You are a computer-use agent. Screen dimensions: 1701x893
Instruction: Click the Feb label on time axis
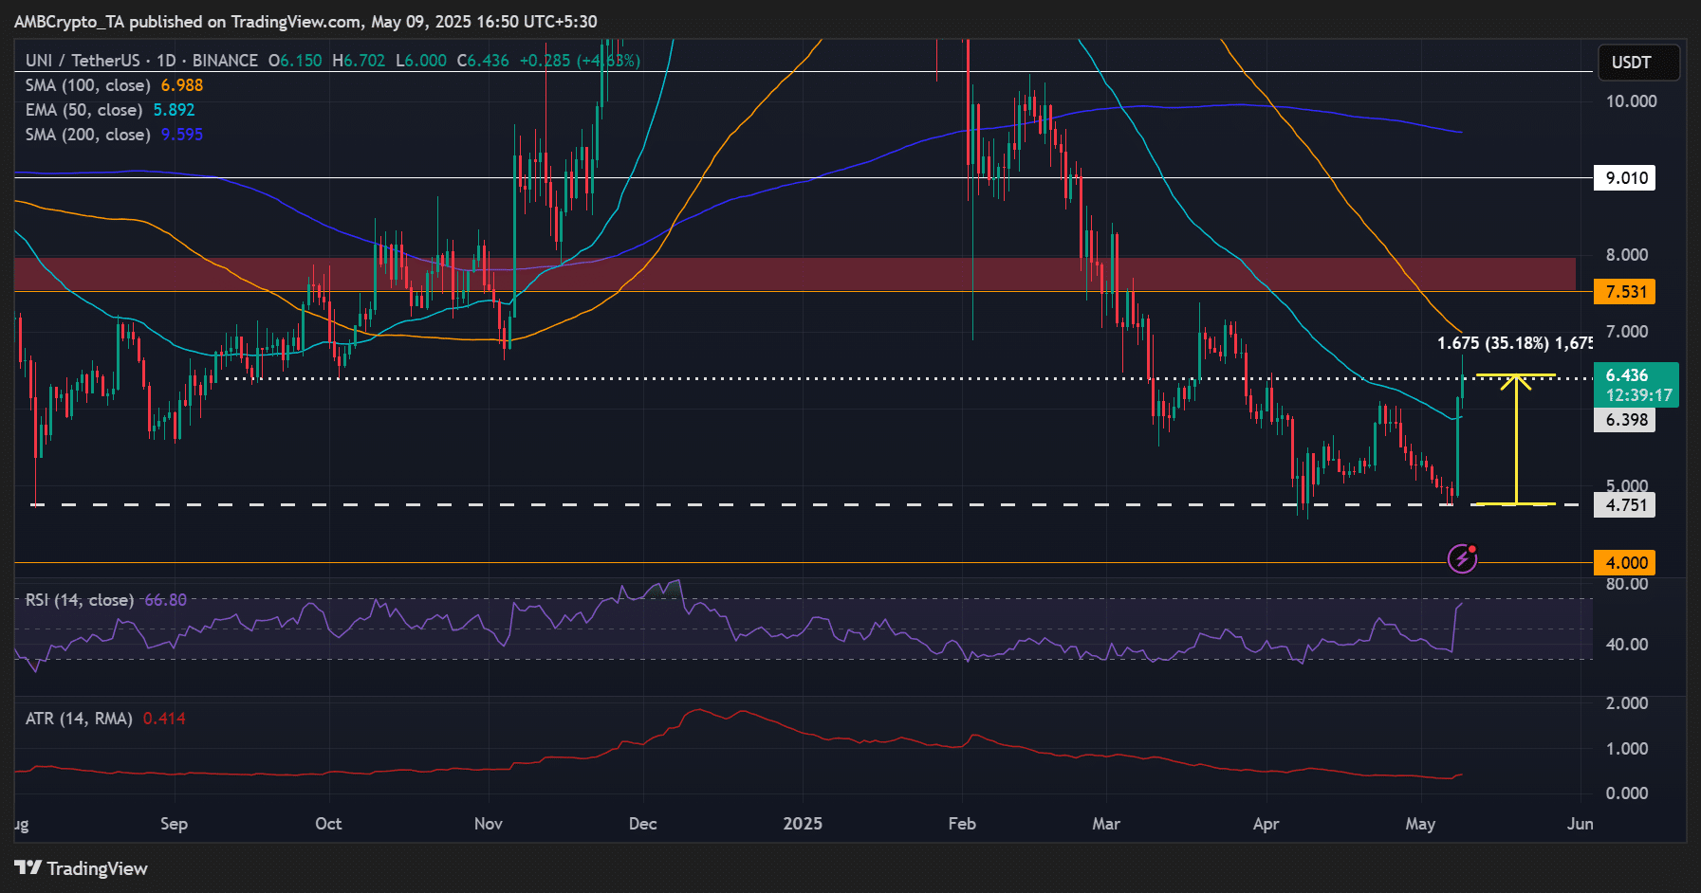point(961,823)
